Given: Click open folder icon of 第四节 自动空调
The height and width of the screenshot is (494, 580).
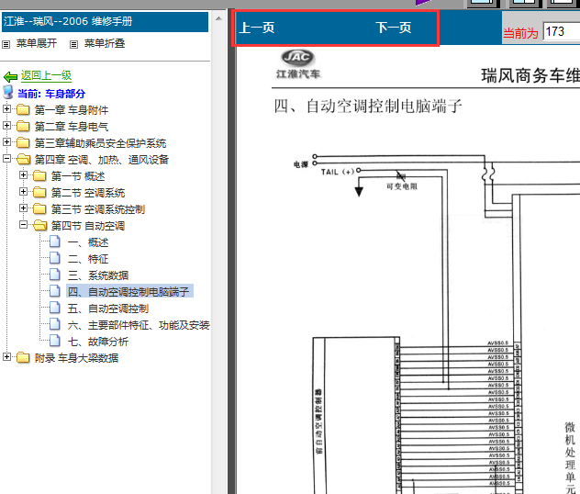Looking at the screenshot, I should [40, 225].
